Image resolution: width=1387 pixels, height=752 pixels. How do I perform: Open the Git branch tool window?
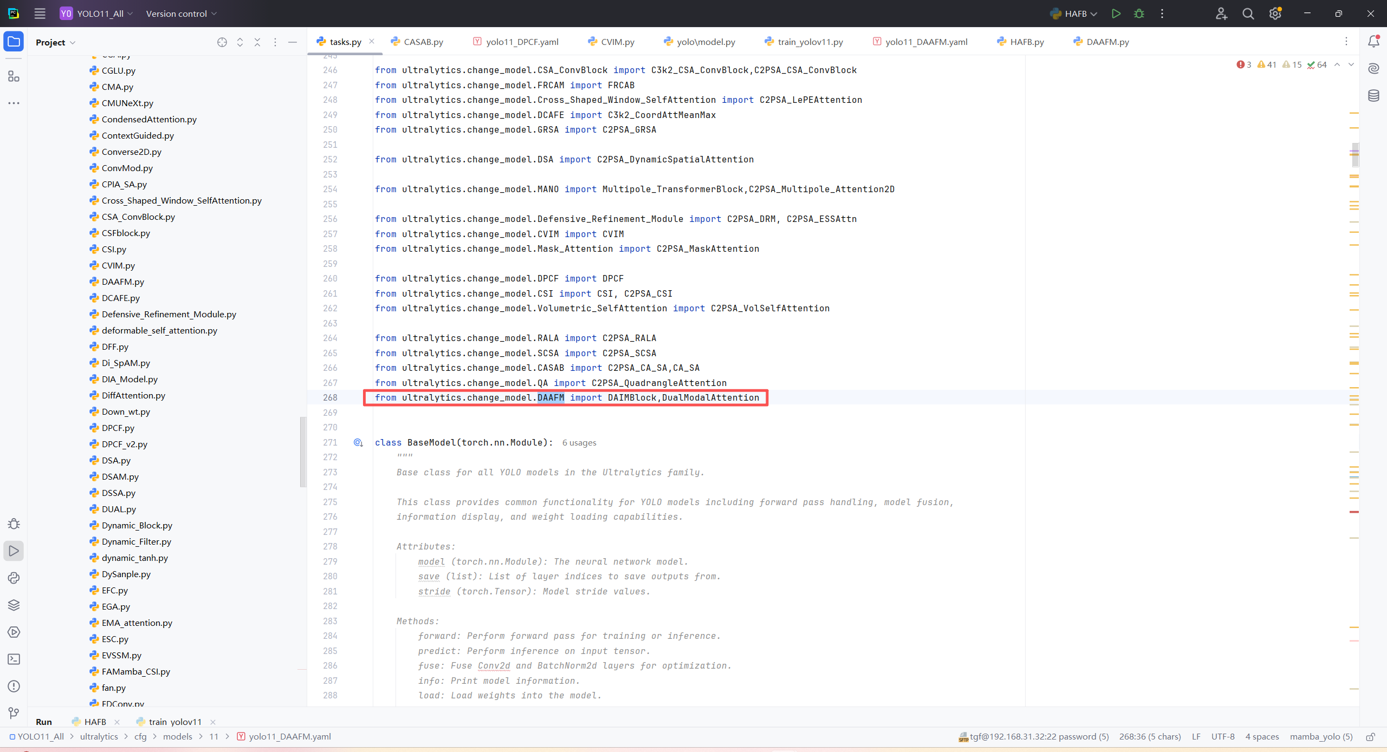click(x=14, y=713)
